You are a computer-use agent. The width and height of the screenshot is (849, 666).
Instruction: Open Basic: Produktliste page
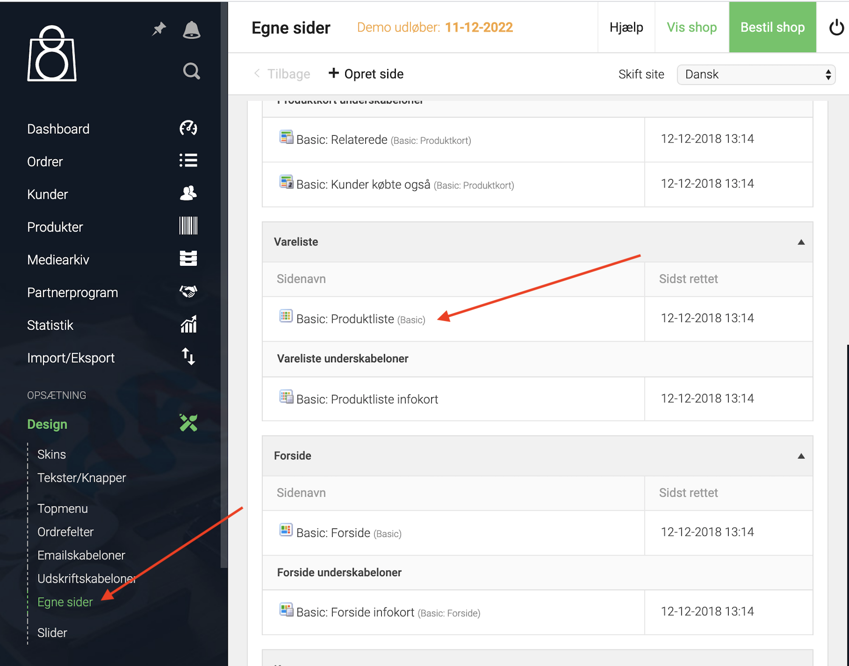345,319
